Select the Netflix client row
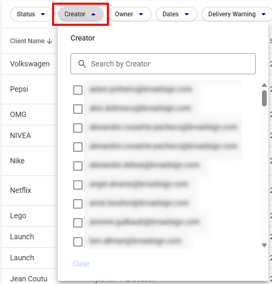Image resolution: width=272 pixels, height=284 pixels. (x=30, y=190)
